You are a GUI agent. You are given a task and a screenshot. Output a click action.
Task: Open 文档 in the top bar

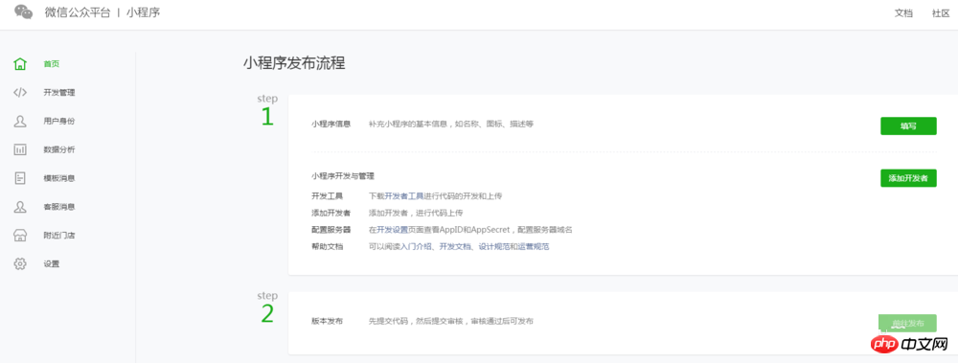click(903, 12)
